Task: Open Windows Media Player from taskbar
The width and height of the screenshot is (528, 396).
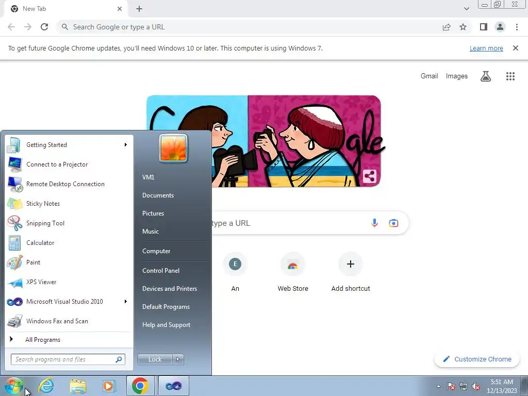Action: [109, 386]
